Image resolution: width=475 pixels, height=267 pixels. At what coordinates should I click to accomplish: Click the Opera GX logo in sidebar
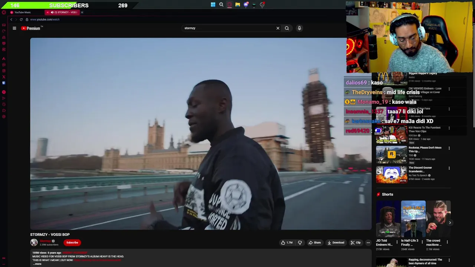4,12
